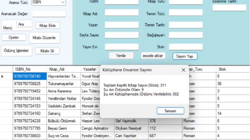Click the stock cell showing 36
The width and height of the screenshot is (250, 140).
click(x=233, y=83)
